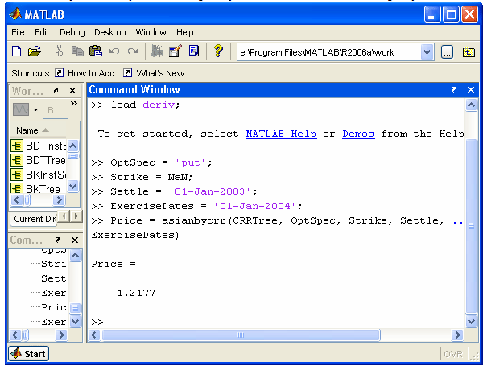Viewport: 483px width, 366px height.
Task: Select the BDTTree variable in Workspace
Action: [x=38, y=160]
